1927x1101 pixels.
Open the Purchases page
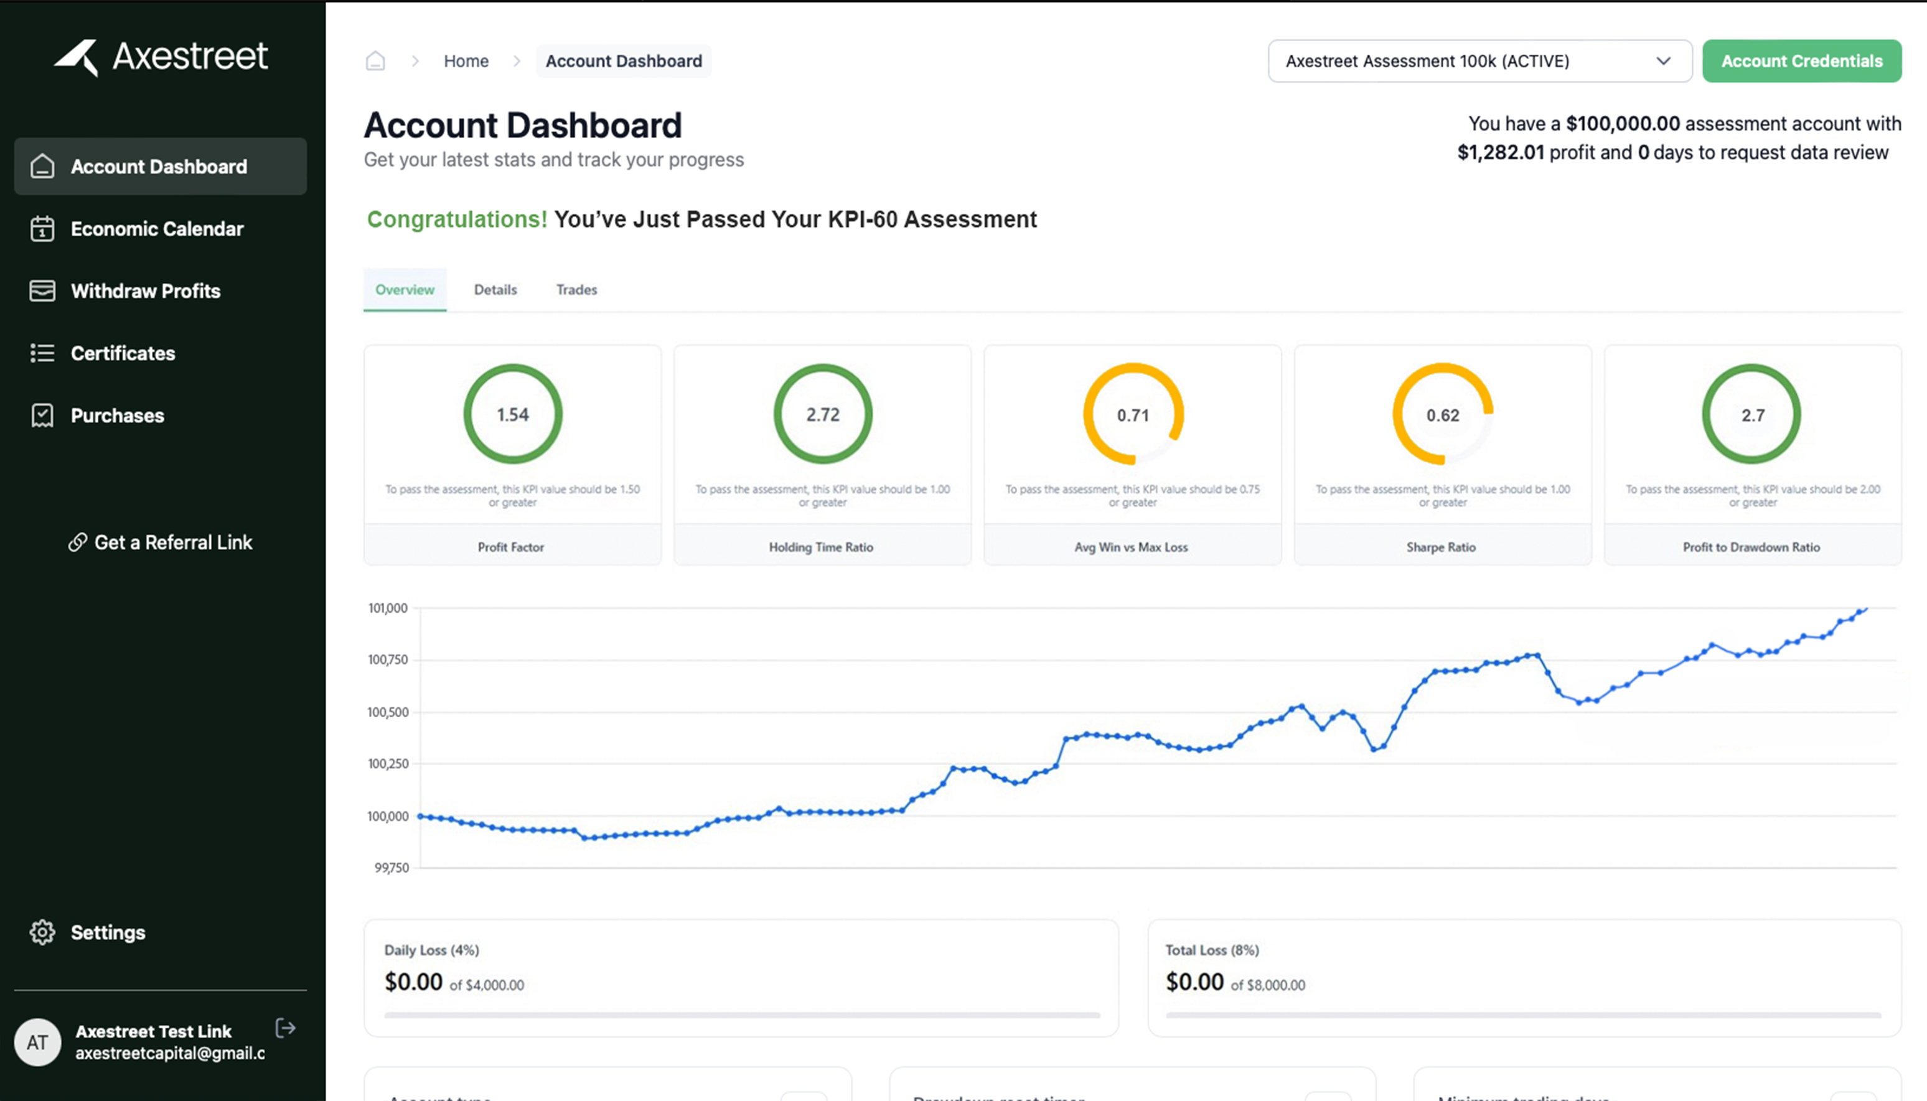pyautogui.click(x=117, y=416)
